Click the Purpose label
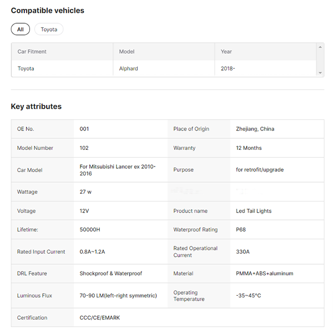The image size is (333, 333). click(x=184, y=170)
